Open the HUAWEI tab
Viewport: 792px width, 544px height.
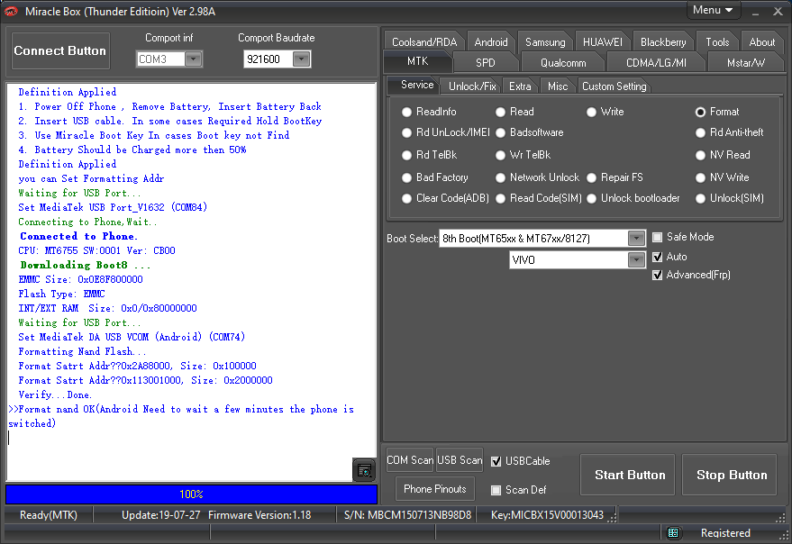pyautogui.click(x=603, y=42)
